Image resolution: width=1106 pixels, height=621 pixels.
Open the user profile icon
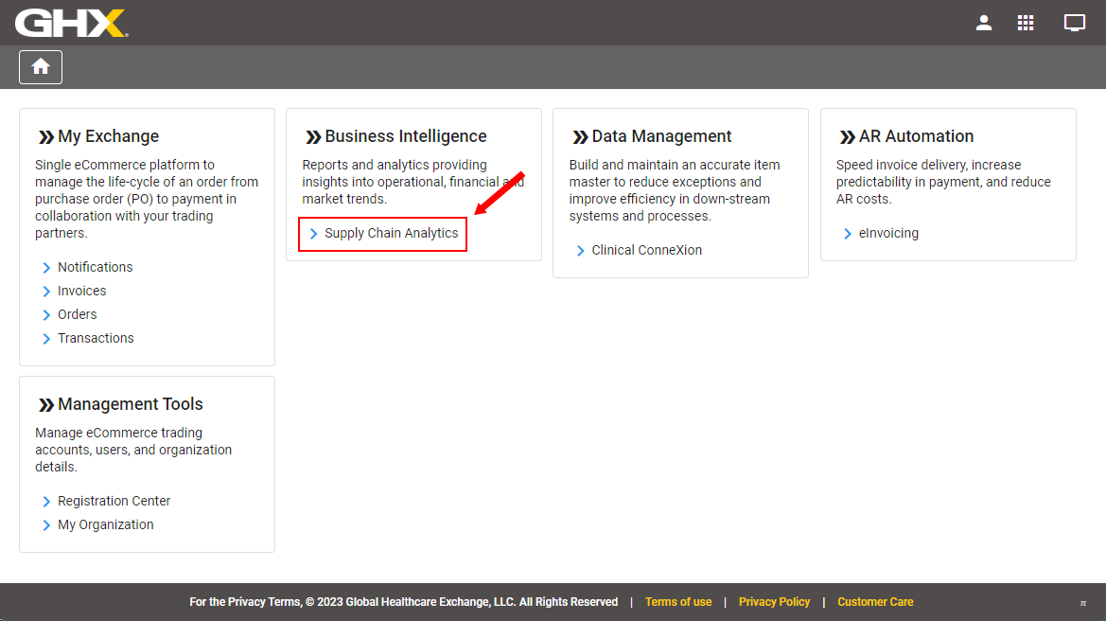click(983, 24)
